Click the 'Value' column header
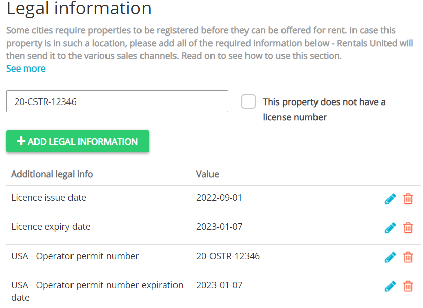Screen dimensions: 423x308 pos(207,174)
